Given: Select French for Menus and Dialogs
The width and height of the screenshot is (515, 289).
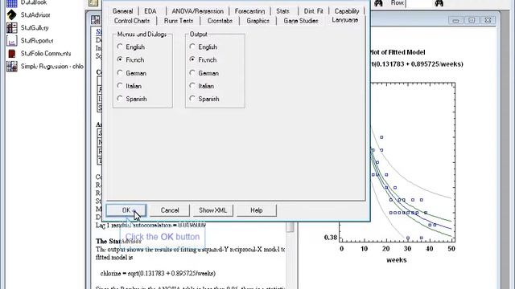Looking at the screenshot, I should (120, 59).
